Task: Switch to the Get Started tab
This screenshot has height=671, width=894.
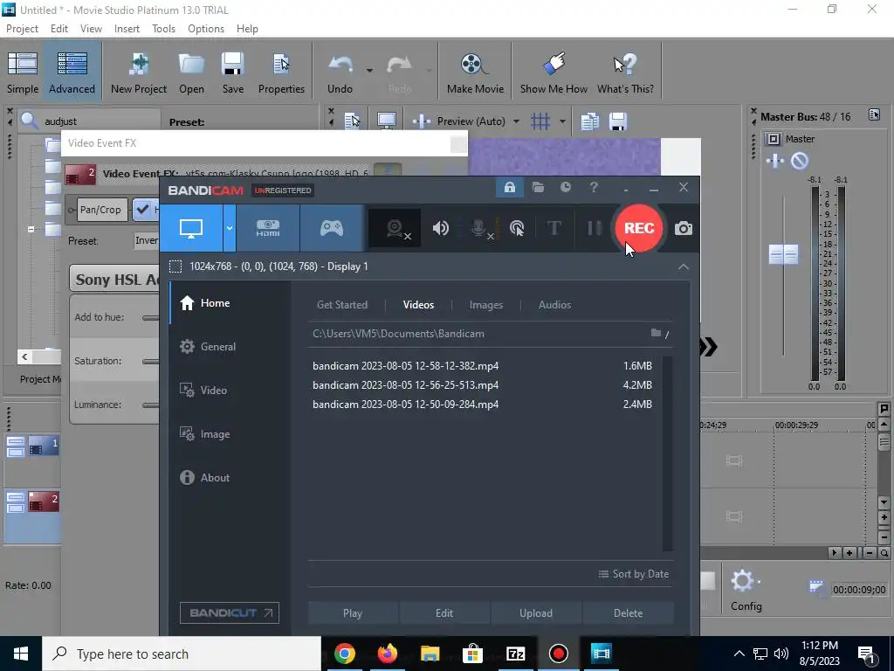Action: (342, 305)
